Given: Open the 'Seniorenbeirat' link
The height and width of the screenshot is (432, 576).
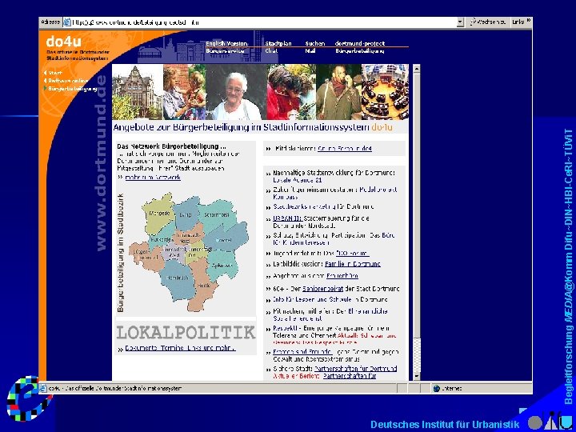Looking at the screenshot, I should click(323, 289).
